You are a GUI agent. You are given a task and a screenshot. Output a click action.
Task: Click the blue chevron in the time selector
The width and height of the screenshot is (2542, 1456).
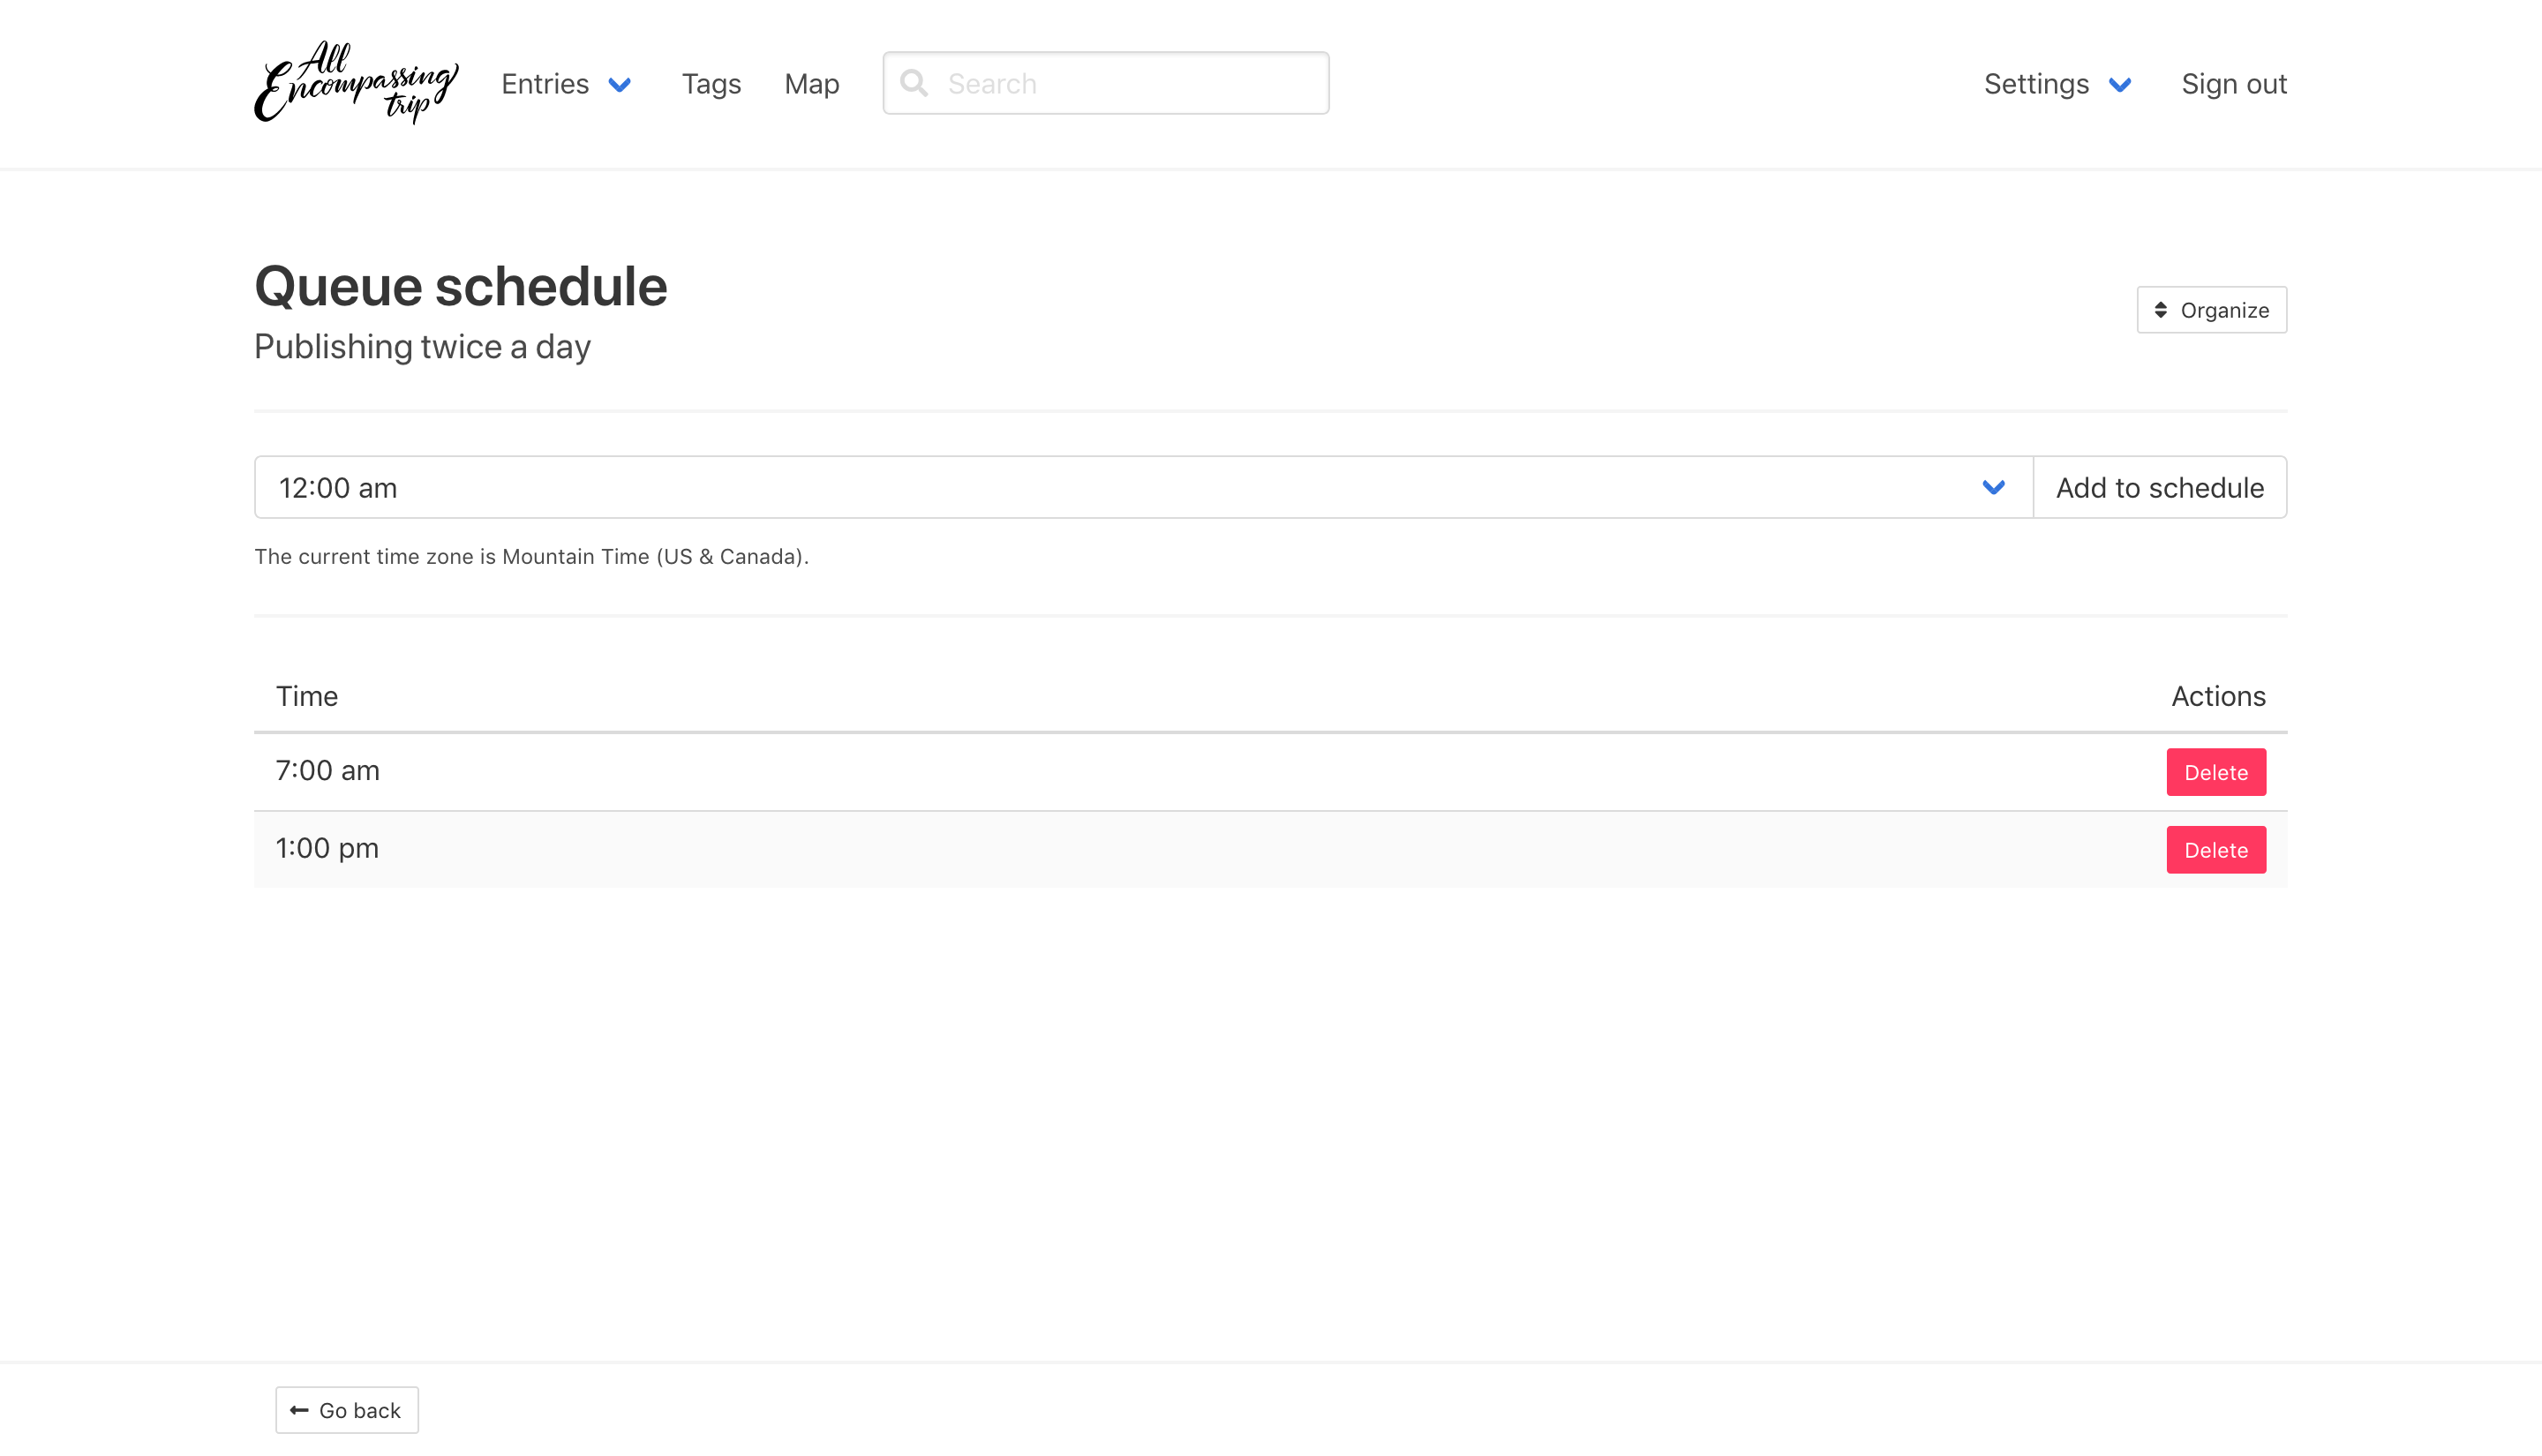coord(1993,488)
